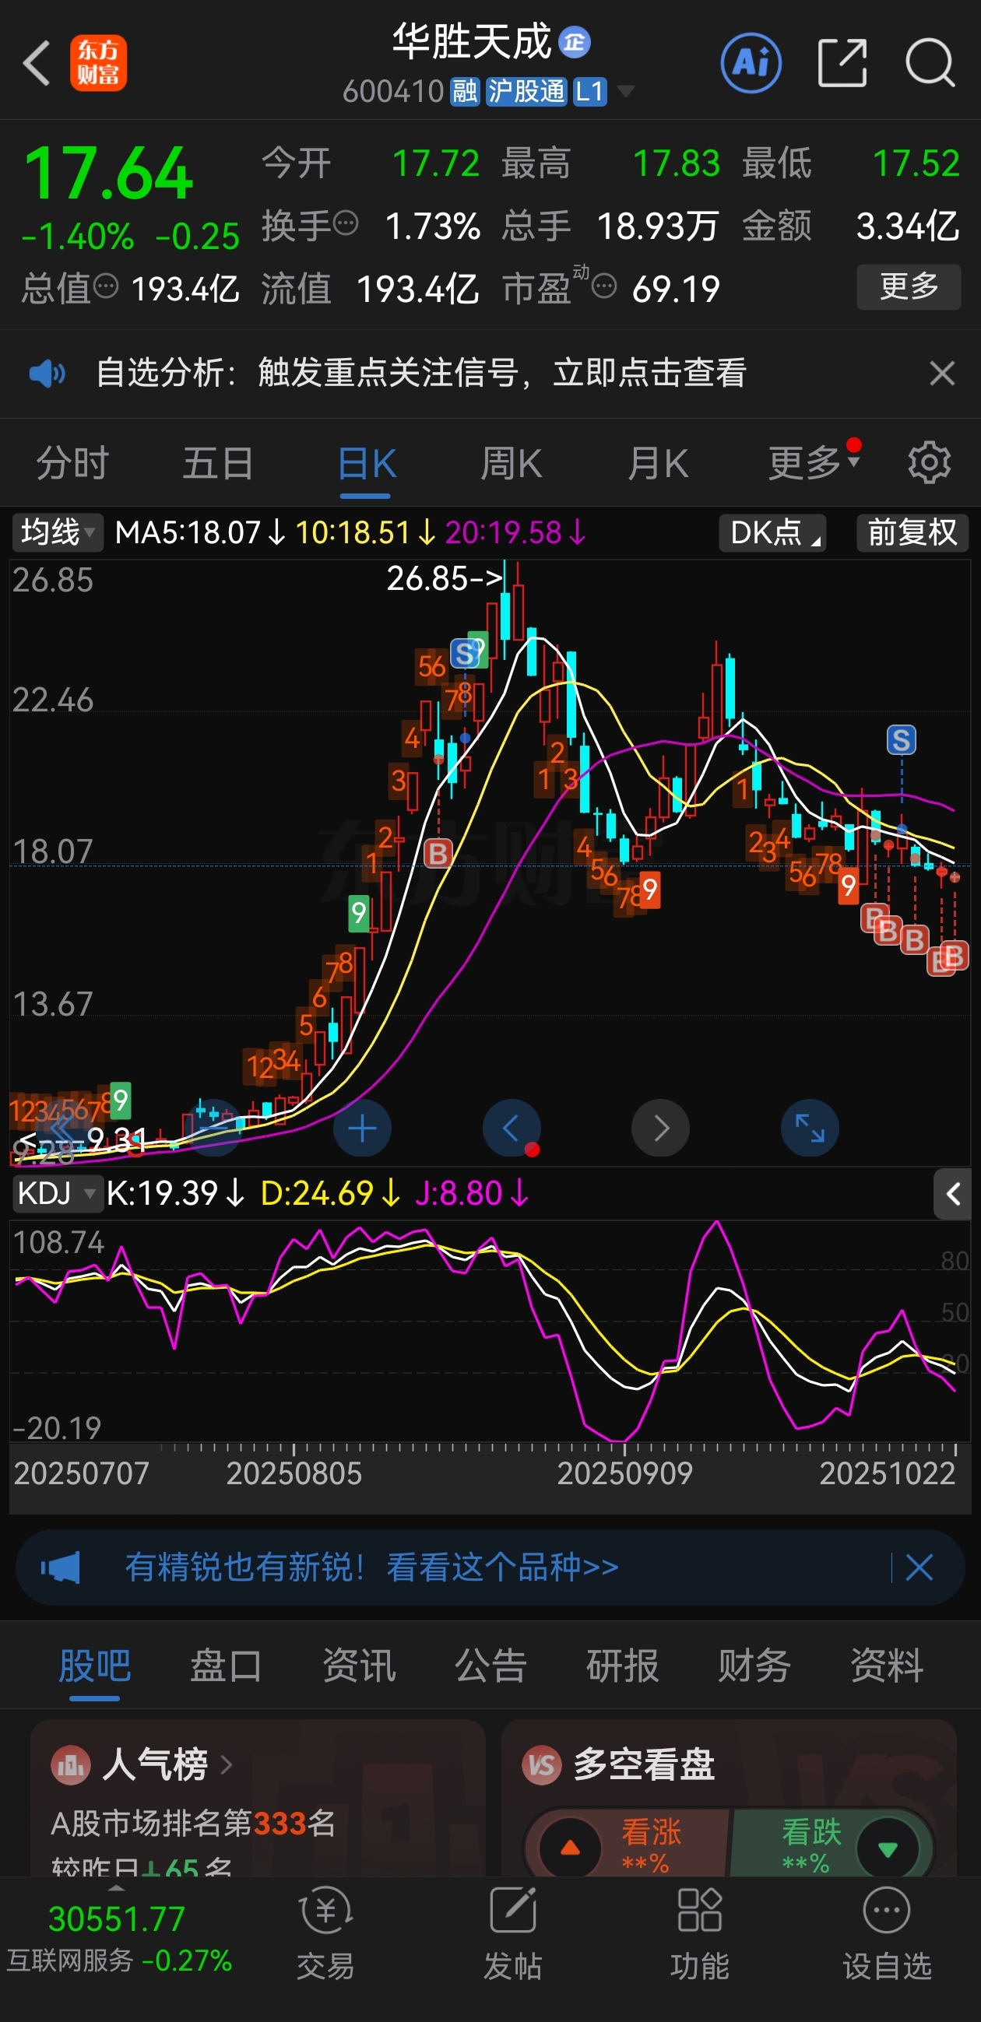Tap the megaphone promo icon
The width and height of the screenshot is (981, 2022).
(61, 1567)
